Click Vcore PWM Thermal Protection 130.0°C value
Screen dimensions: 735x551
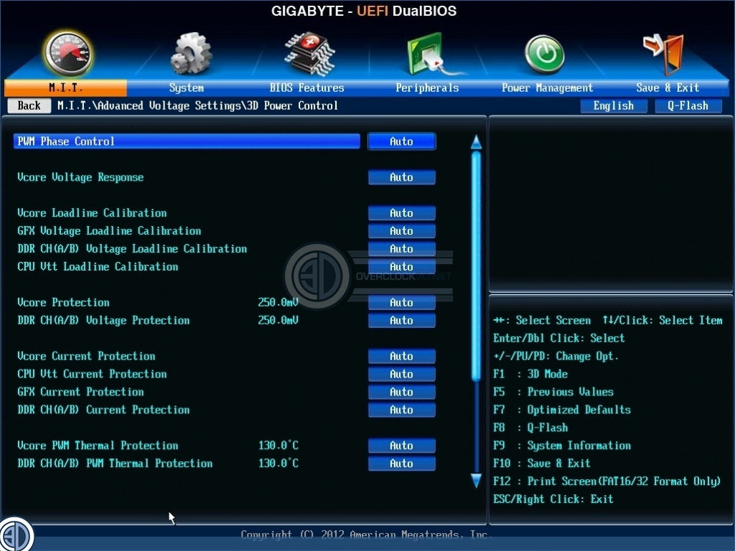point(278,445)
